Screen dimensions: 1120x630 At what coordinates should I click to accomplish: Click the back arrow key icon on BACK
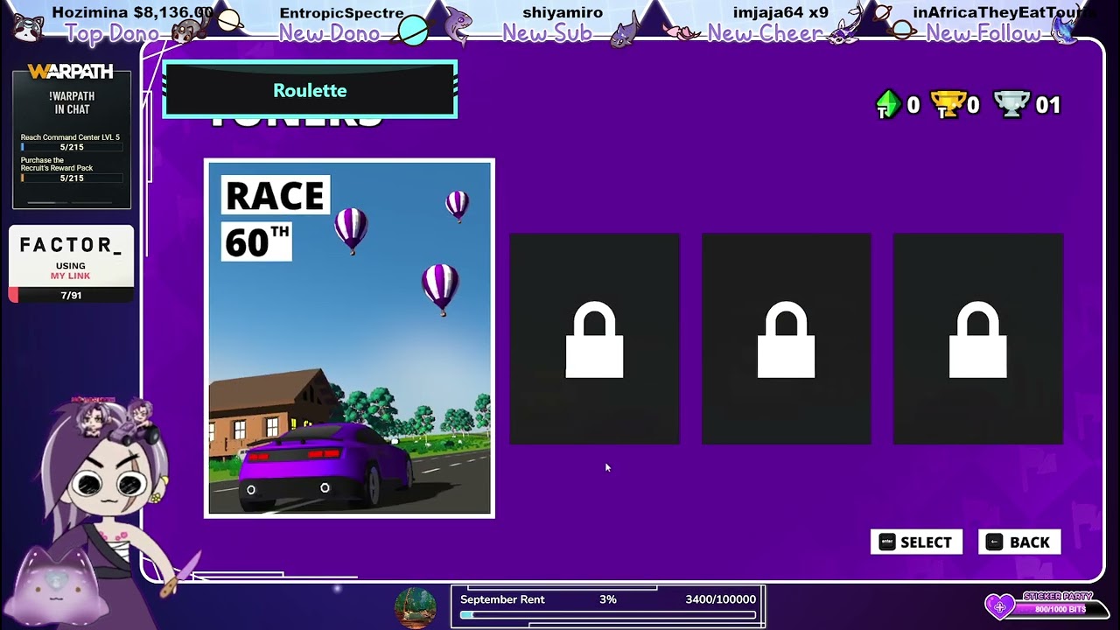pos(994,542)
